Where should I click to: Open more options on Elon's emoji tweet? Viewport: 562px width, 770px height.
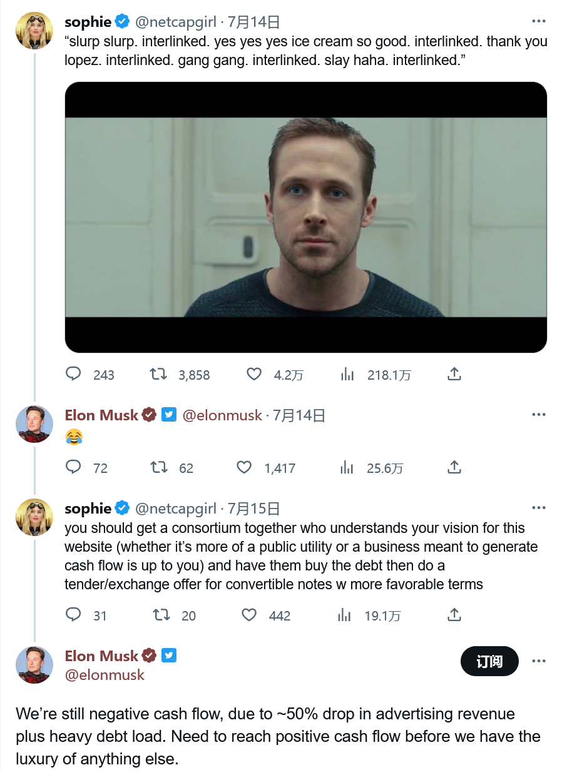538,414
